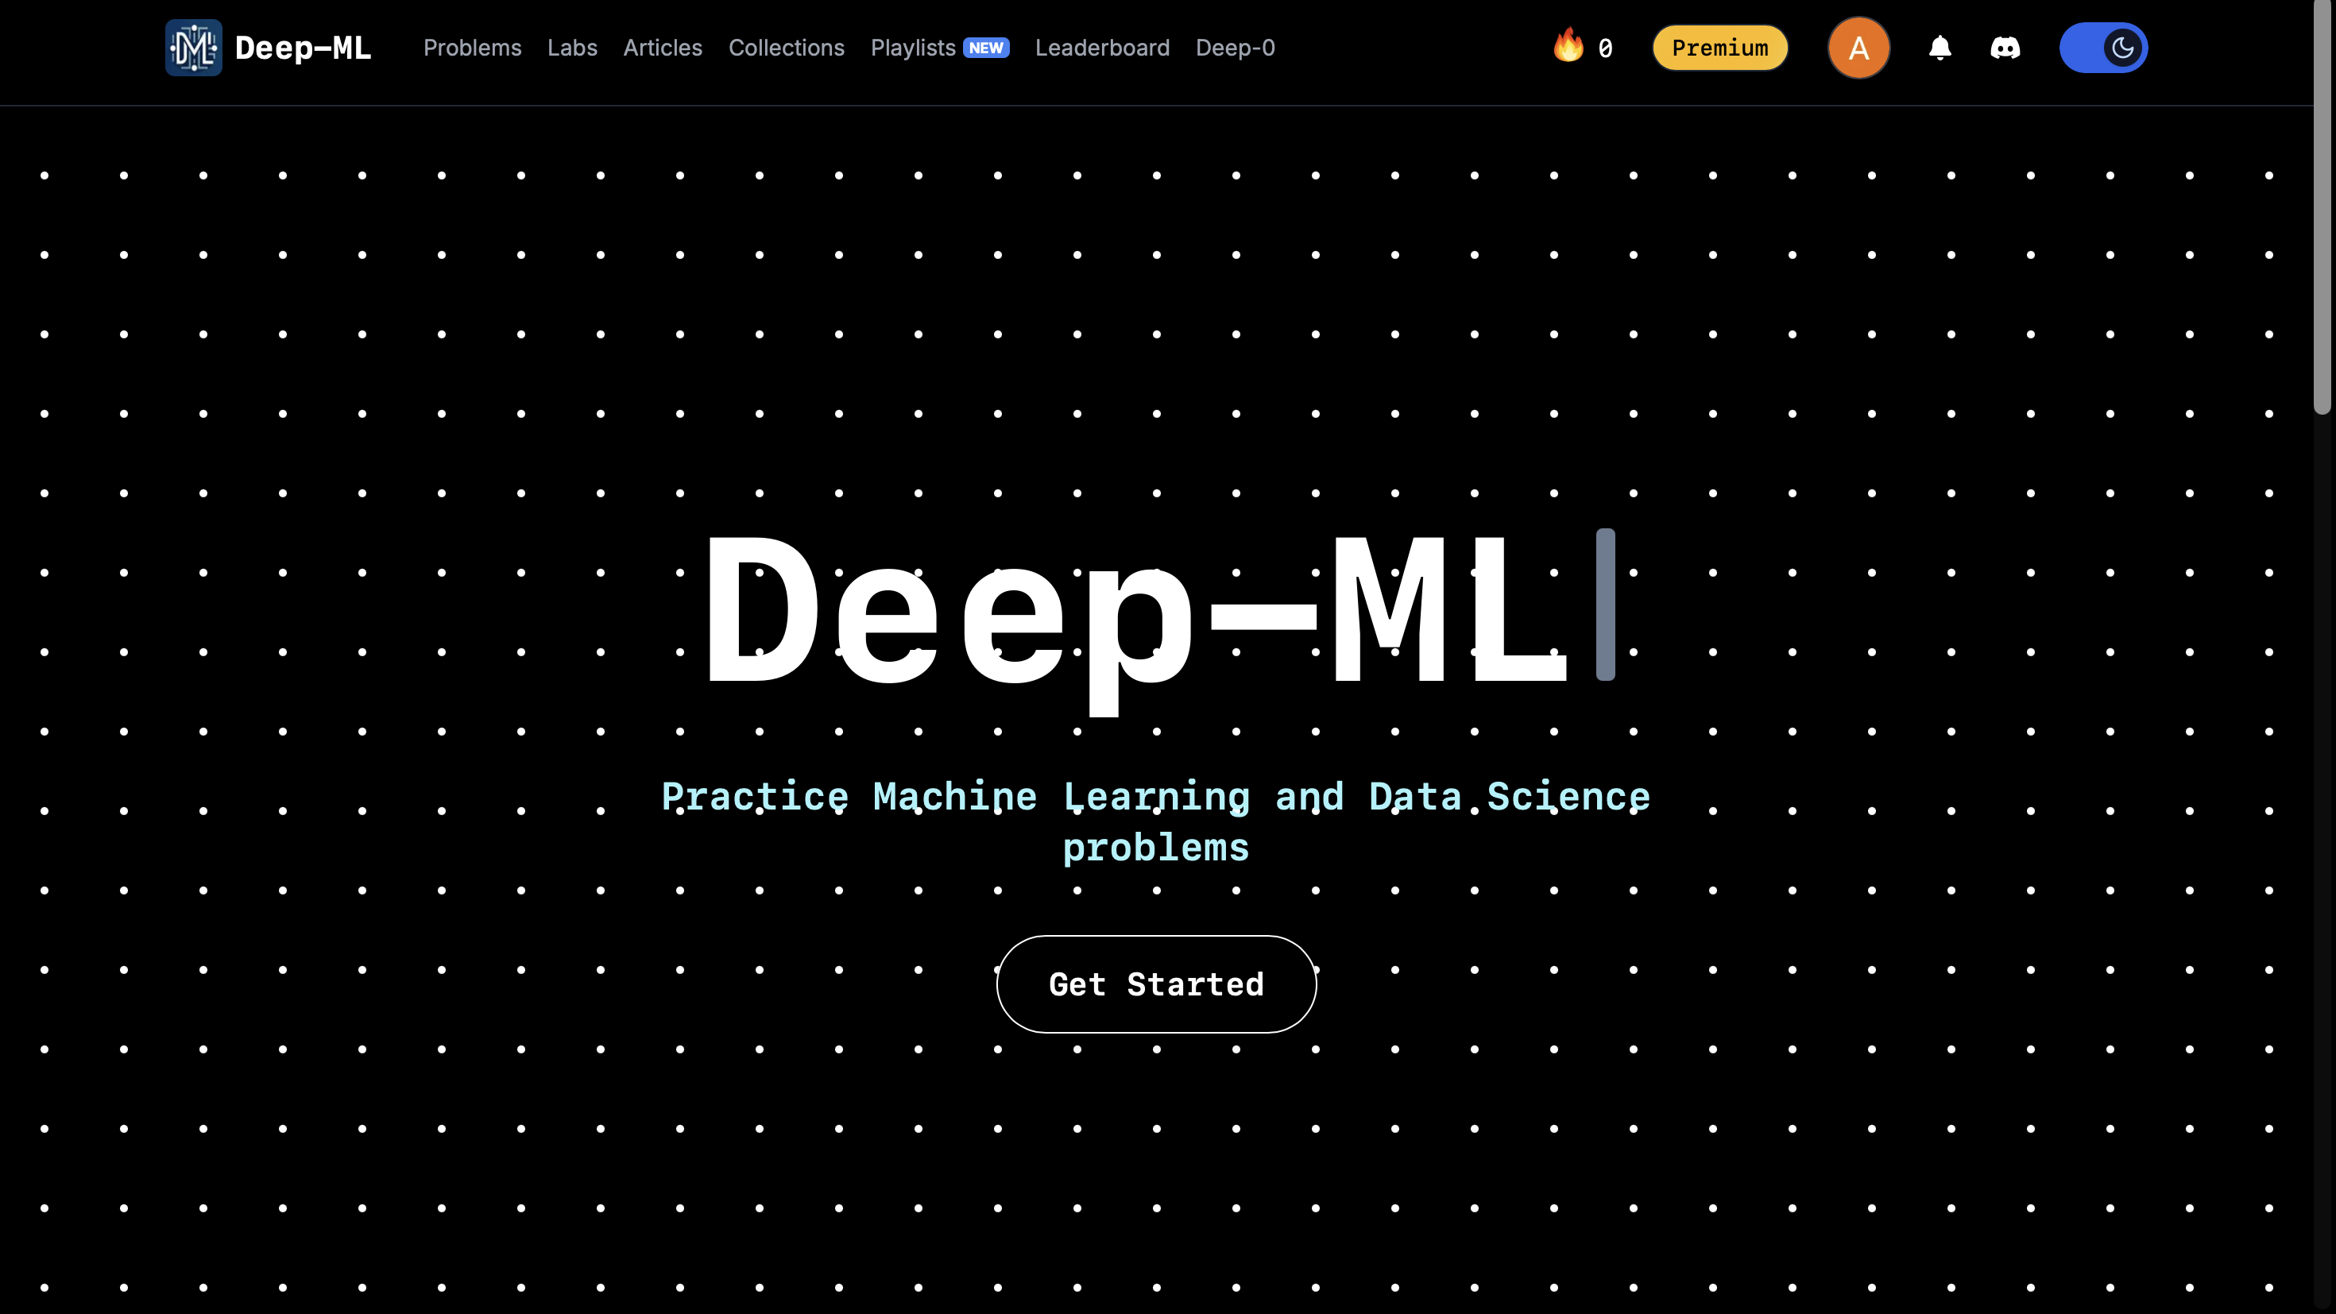Open the Deep-0 page
Viewport: 2336px width, 1314px height.
click(x=1235, y=47)
